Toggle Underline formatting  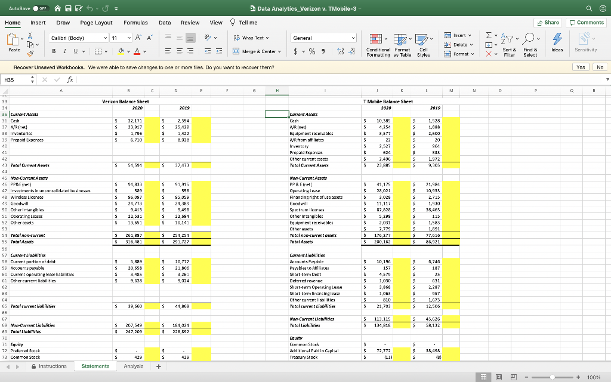(75, 51)
